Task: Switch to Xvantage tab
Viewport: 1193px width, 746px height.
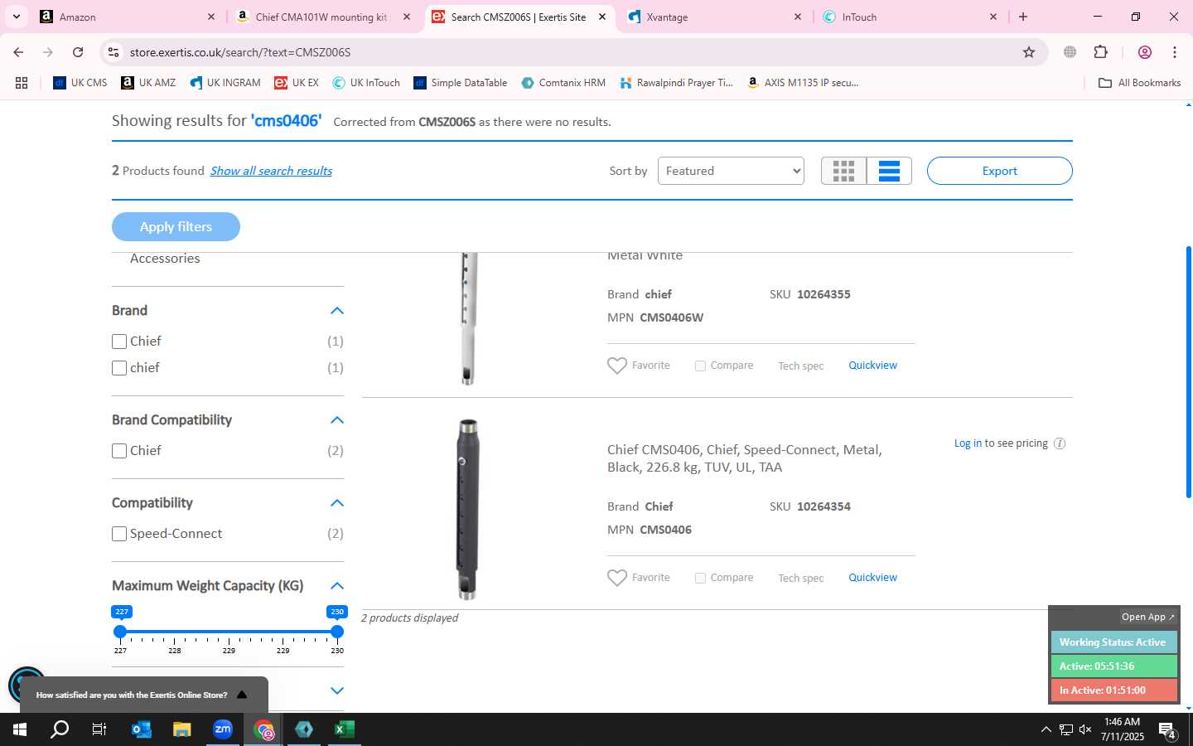Action: click(x=714, y=17)
